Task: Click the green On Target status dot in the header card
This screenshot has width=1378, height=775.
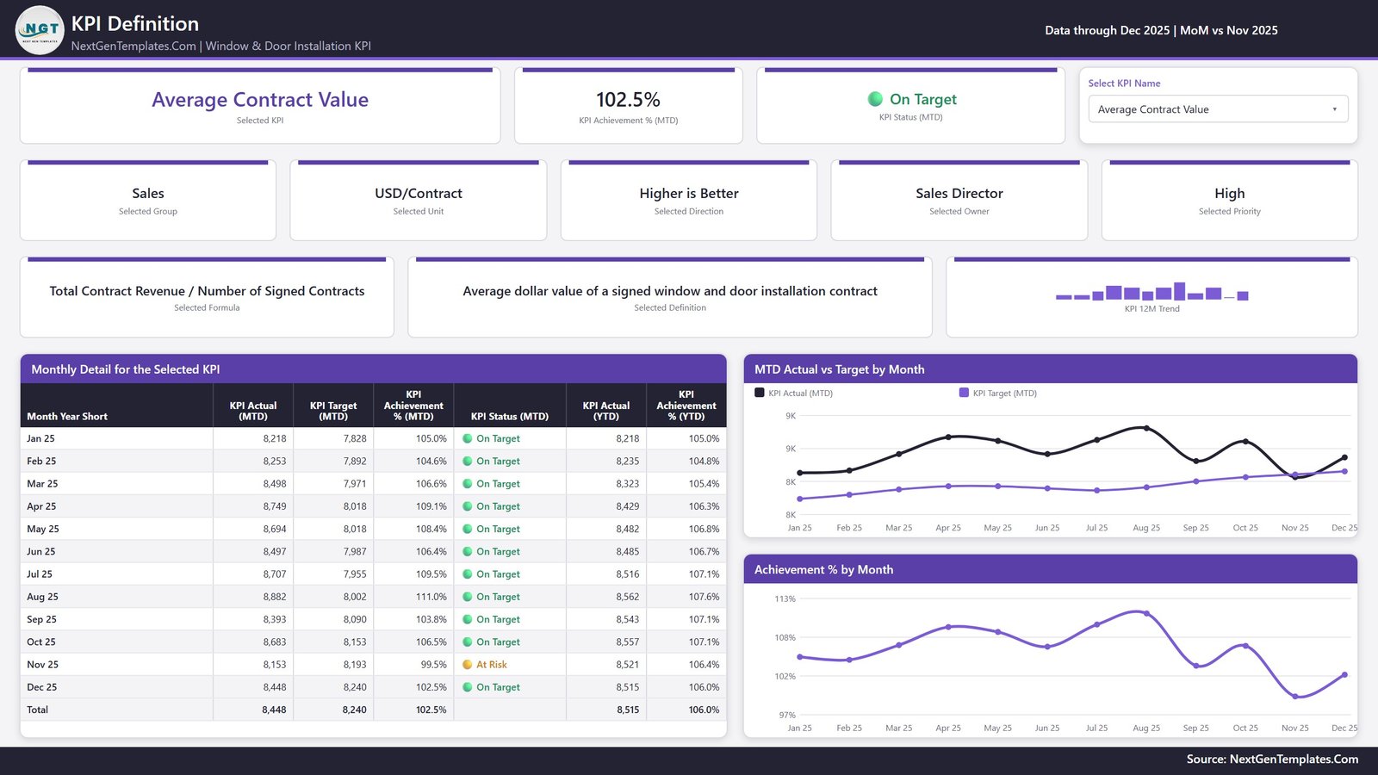Action: (875, 99)
